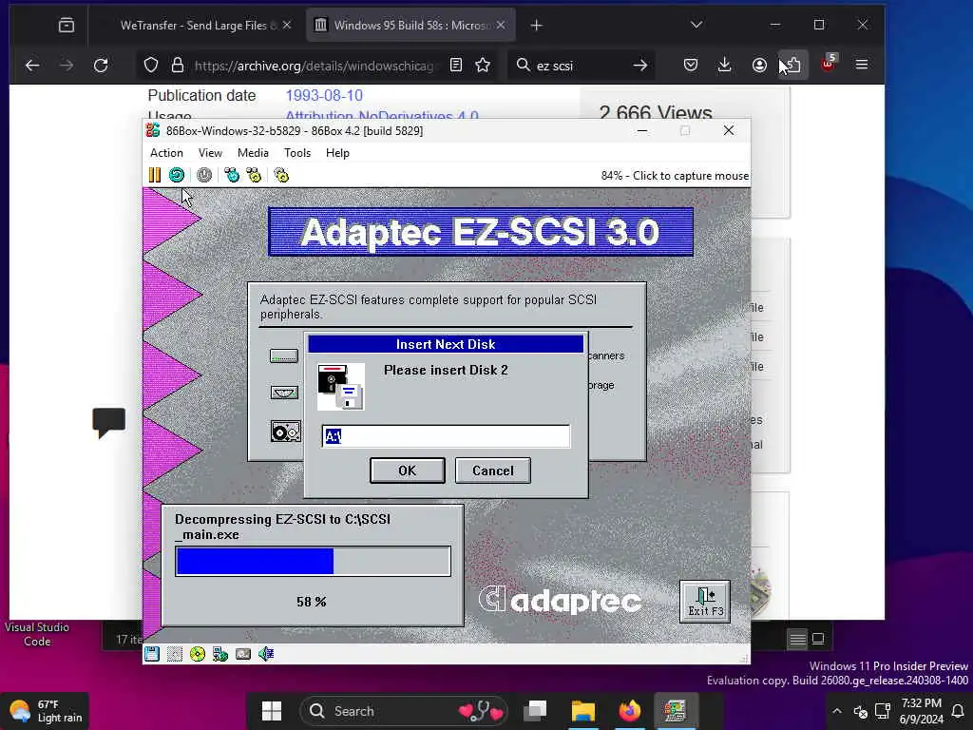973x730 pixels.
Task: Open Firefox from taskbar
Action: coord(629,711)
